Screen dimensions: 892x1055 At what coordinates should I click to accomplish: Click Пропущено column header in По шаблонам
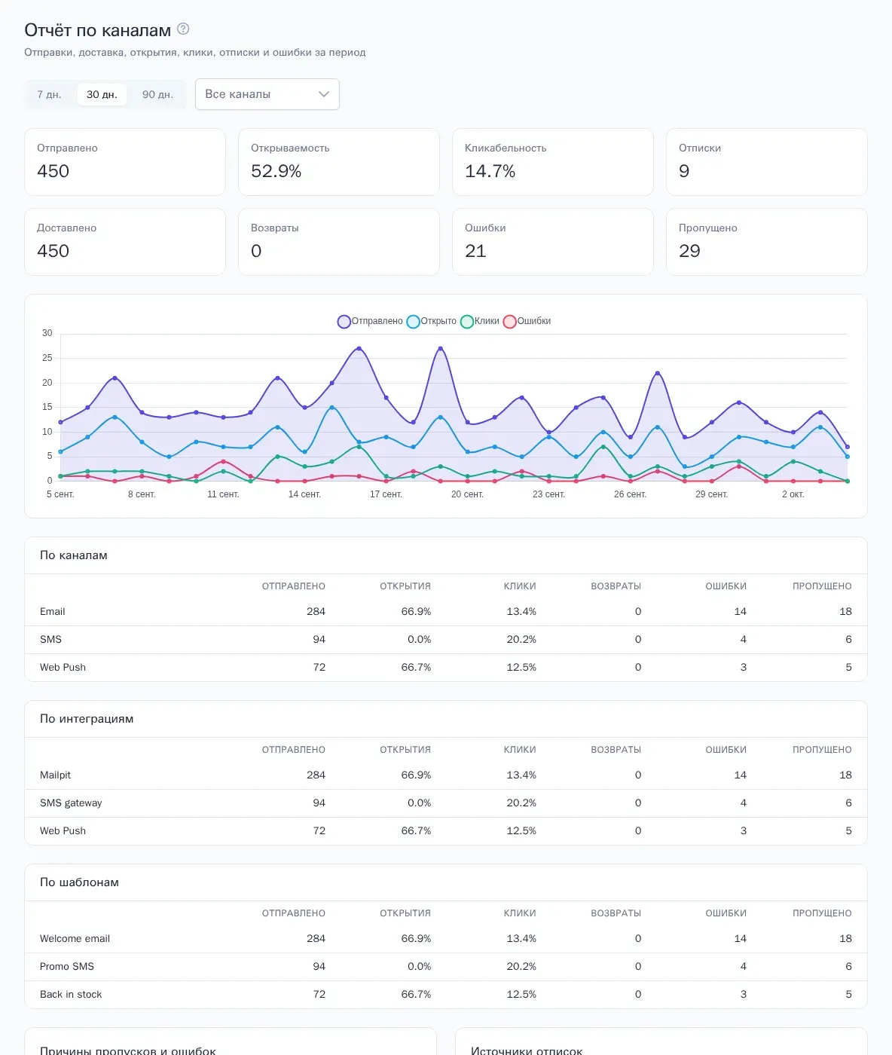(822, 913)
